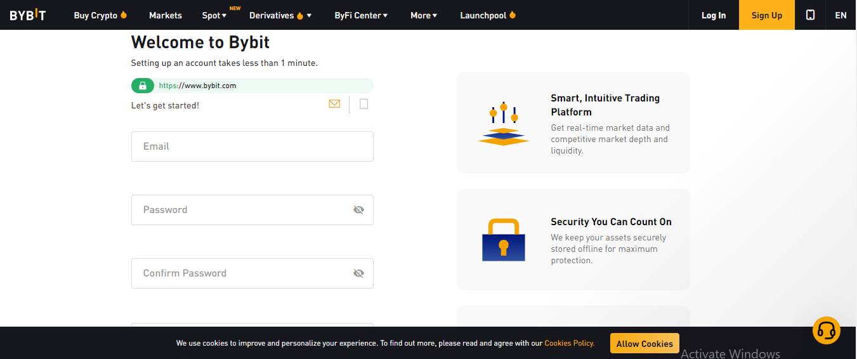Viewport: 857px width, 359px height.
Task: Focus the Email input field
Action: coord(252,147)
